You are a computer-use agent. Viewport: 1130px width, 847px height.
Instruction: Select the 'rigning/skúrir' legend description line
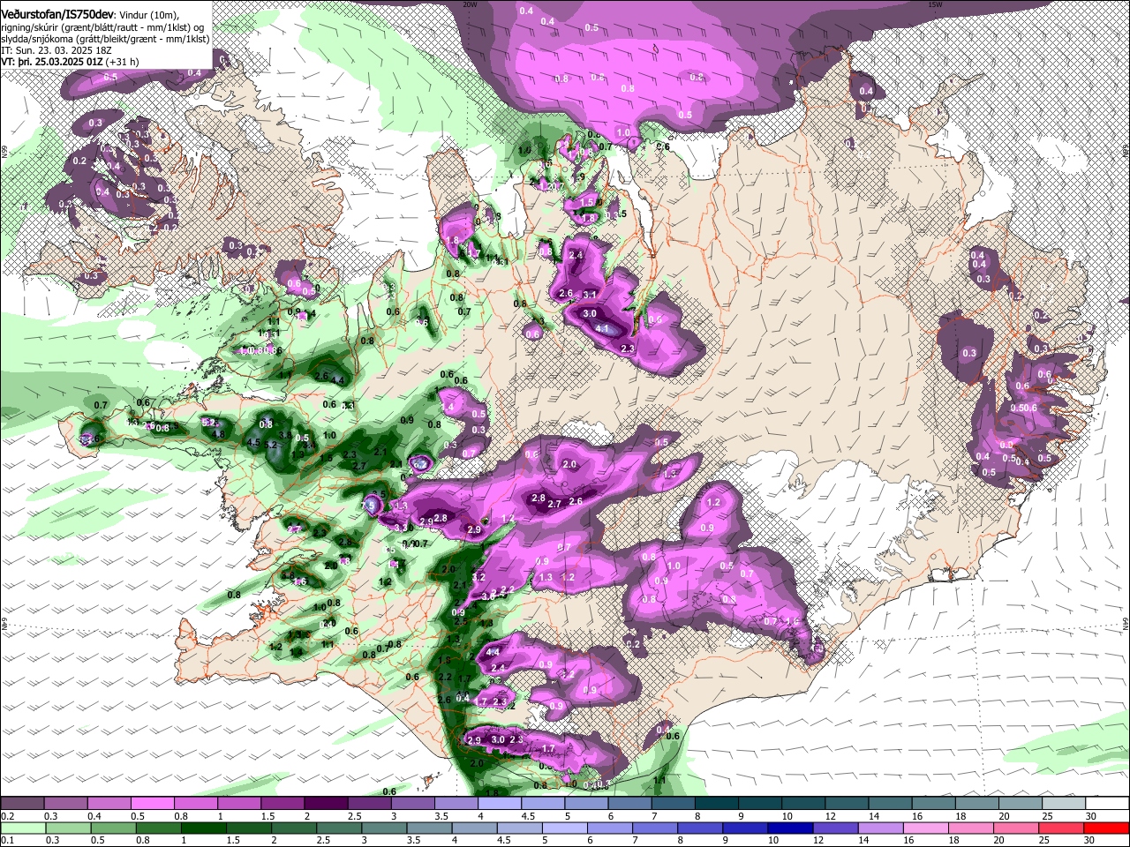[102, 28]
